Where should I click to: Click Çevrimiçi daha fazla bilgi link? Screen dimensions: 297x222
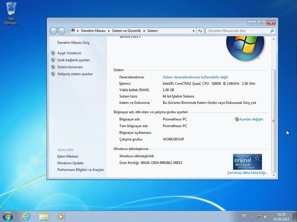(247, 173)
